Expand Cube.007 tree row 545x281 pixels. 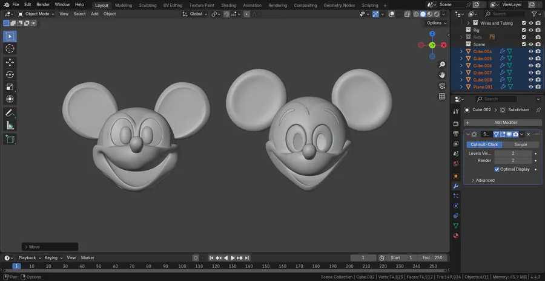pyautogui.click(x=461, y=73)
